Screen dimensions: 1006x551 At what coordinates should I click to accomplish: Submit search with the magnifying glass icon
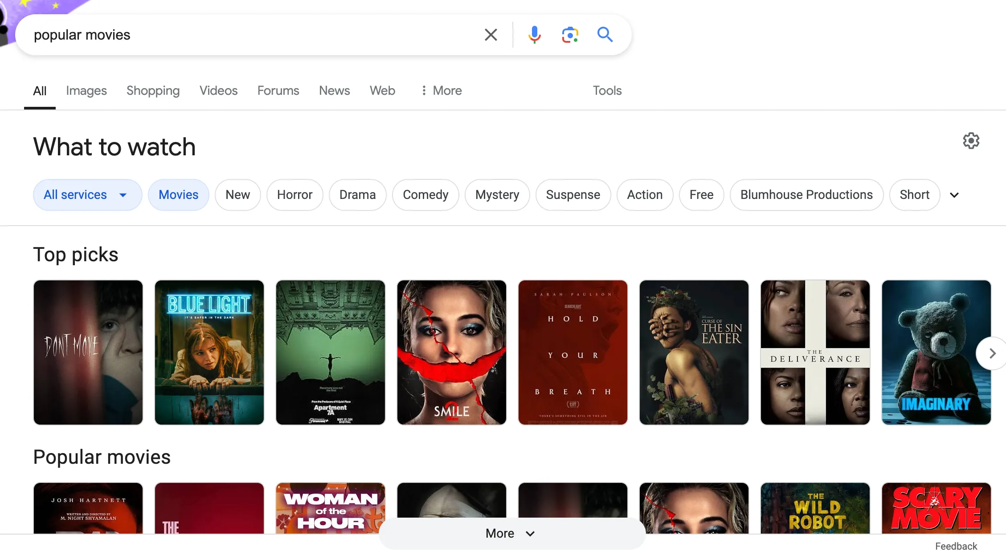[x=605, y=35]
